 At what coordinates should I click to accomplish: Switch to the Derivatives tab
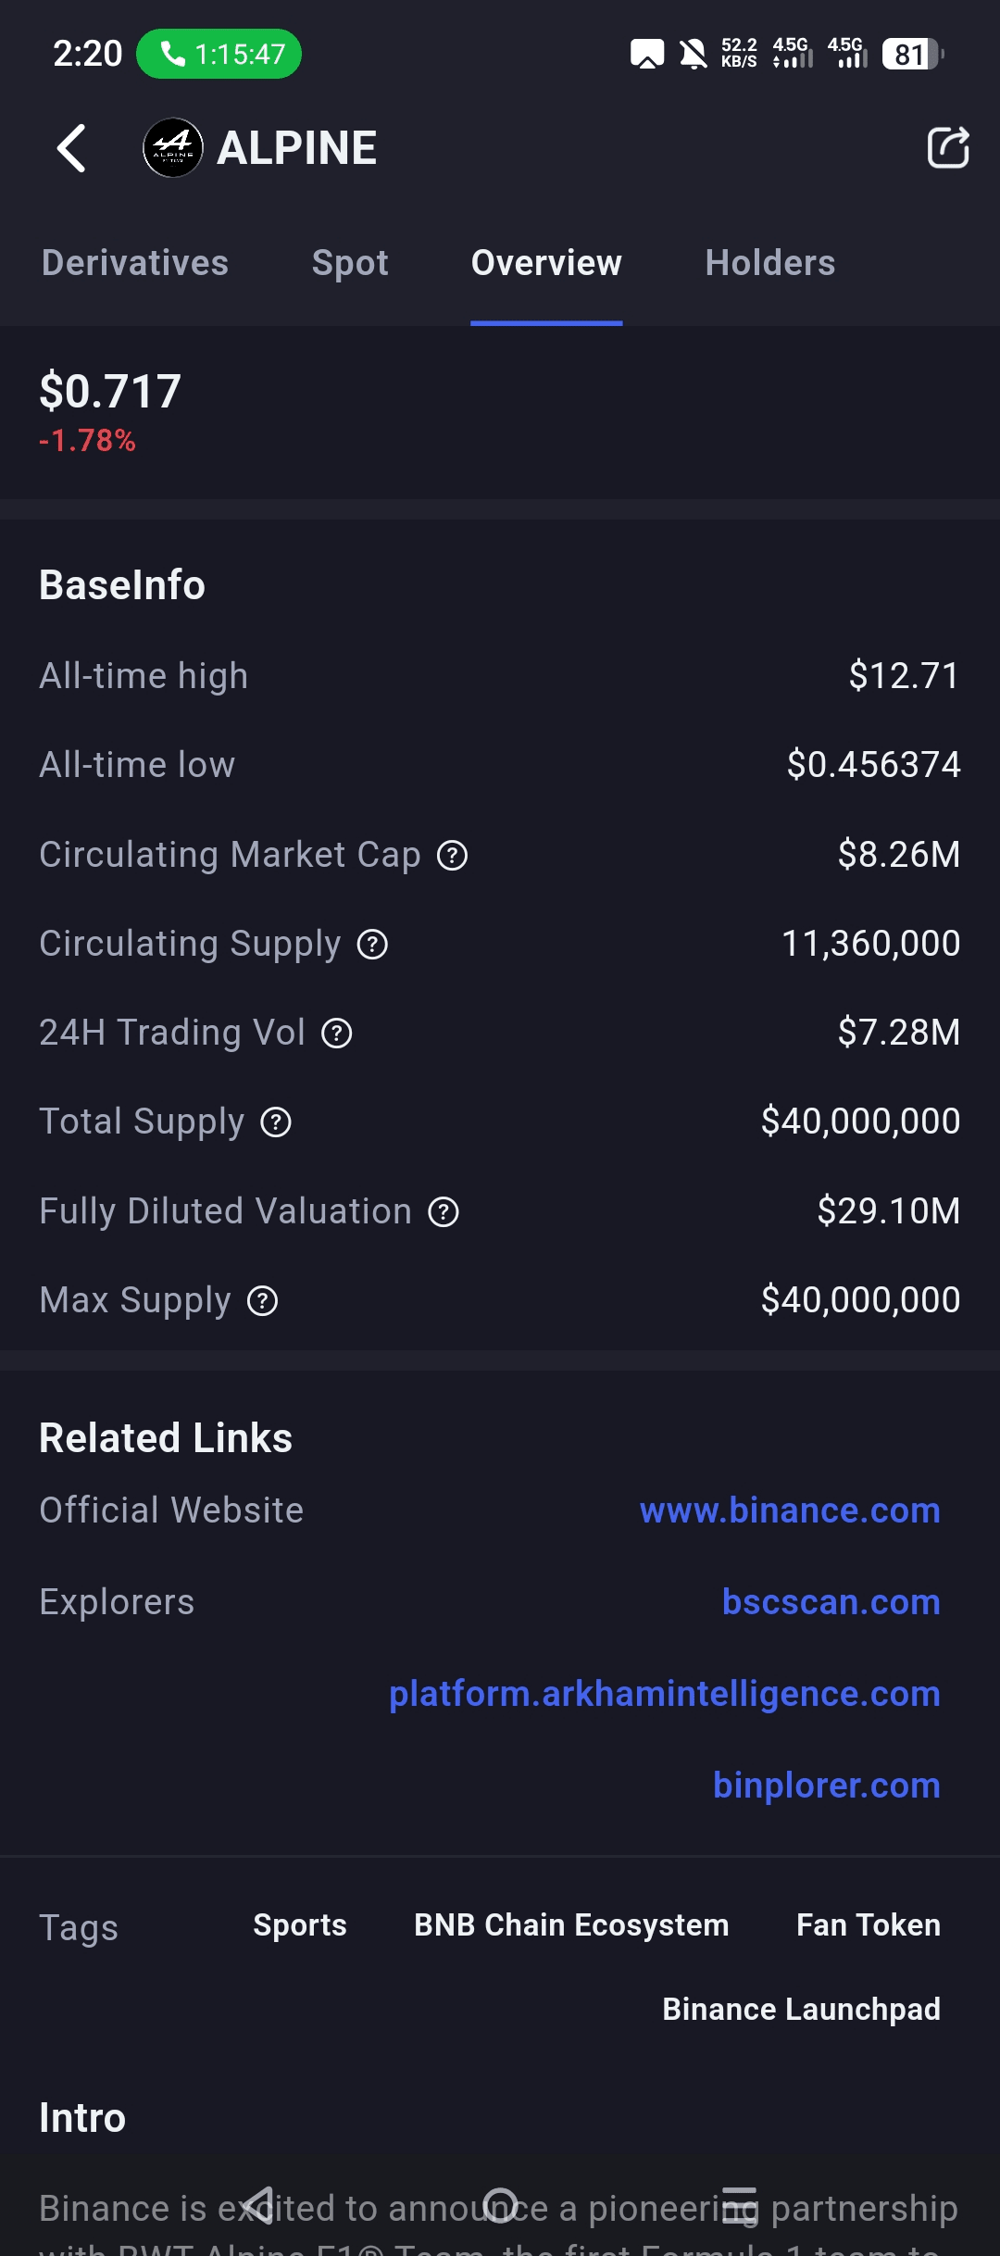pyautogui.click(x=135, y=263)
